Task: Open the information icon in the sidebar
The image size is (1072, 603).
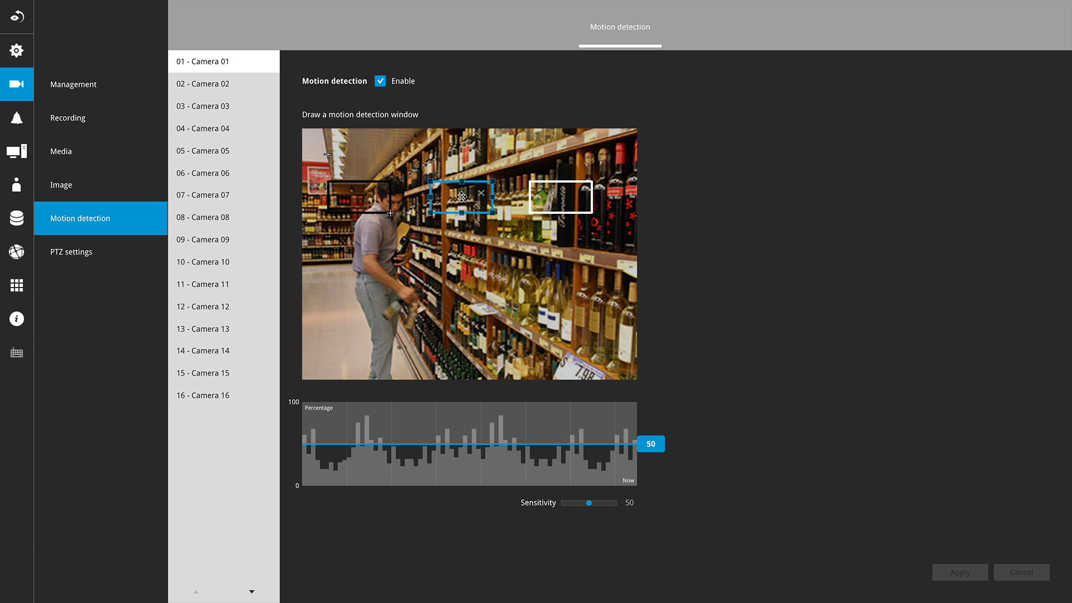Action: pos(17,319)
